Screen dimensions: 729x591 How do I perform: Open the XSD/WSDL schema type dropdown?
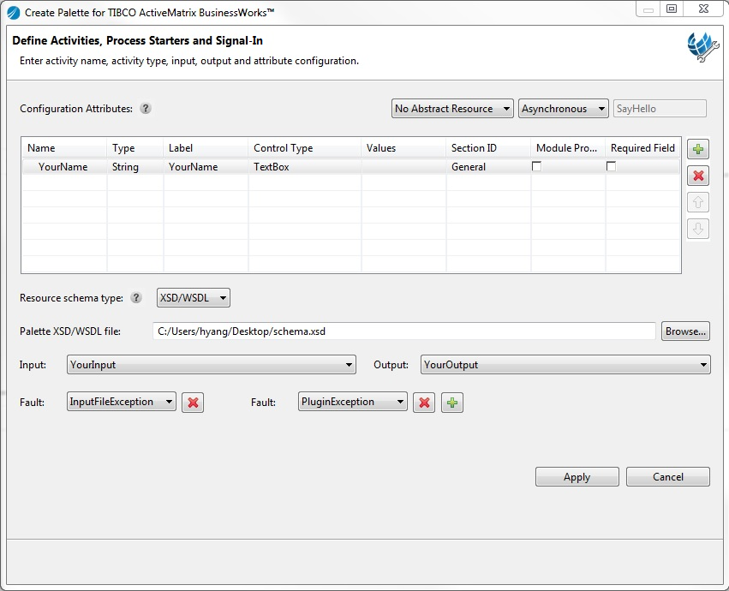(x=194, y=297)
